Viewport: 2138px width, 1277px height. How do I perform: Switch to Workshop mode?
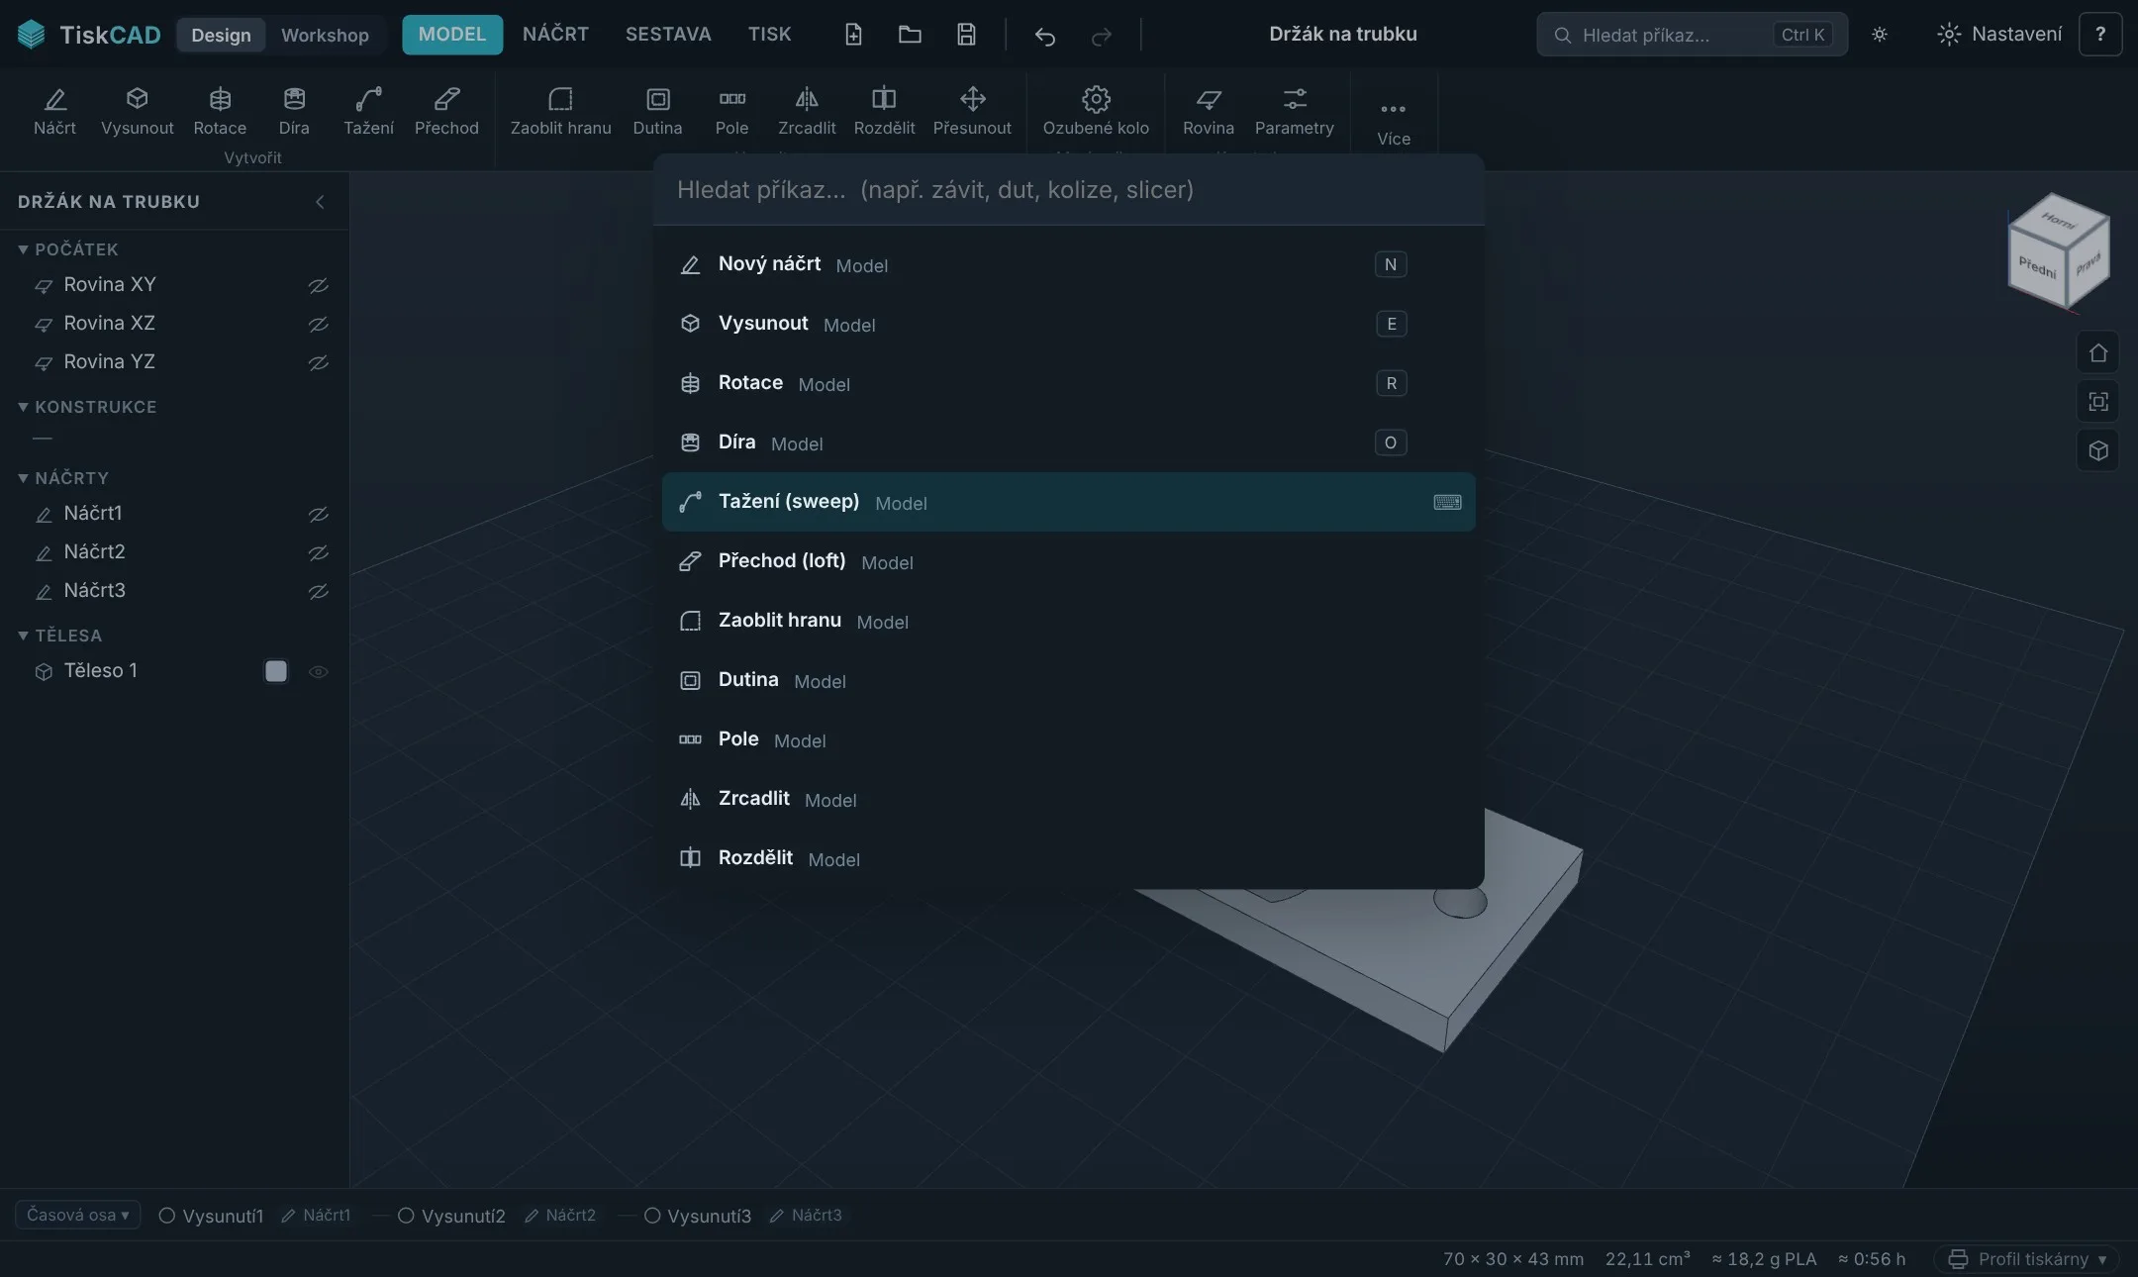point(325,35)
